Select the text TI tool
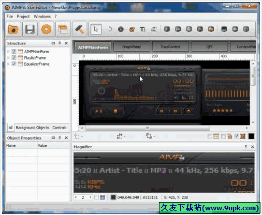The height and width of the screenshot is (215, 262). [x=143, y=29]
